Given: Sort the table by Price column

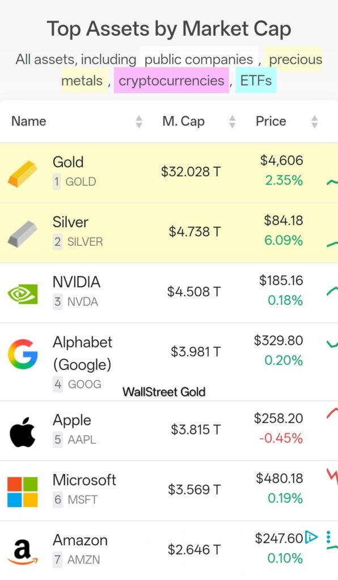Looking at the screenshot, I should pos(314,121).
